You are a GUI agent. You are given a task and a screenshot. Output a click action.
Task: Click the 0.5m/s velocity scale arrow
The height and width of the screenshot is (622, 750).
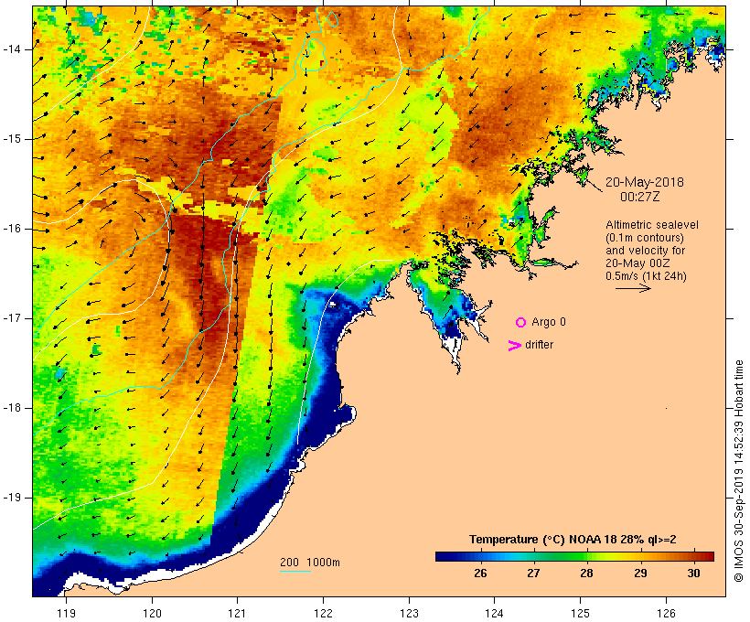tap(633, 288)
